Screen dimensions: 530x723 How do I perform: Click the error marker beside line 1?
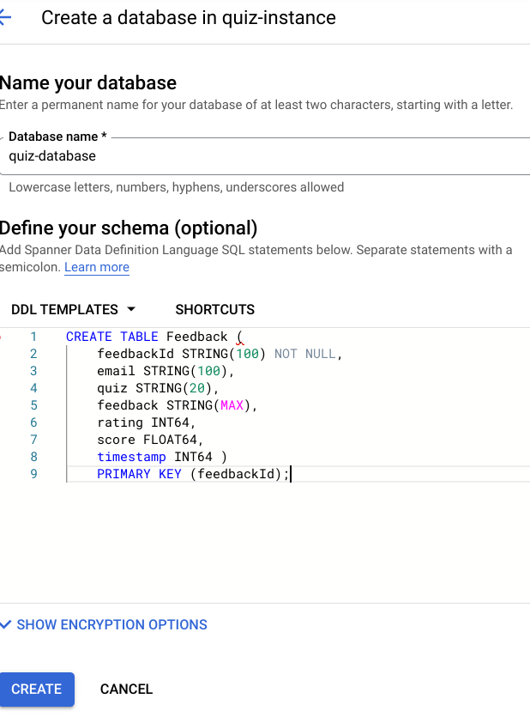(1, 337)
